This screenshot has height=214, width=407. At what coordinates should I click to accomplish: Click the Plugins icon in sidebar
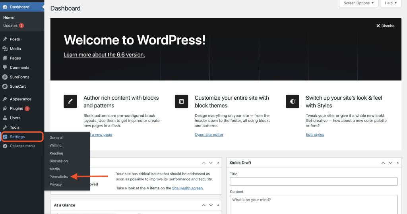5,108
